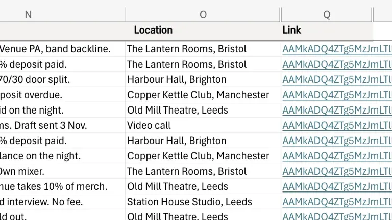
Task: Open link in lance on the night row
Action: [337, 156]
